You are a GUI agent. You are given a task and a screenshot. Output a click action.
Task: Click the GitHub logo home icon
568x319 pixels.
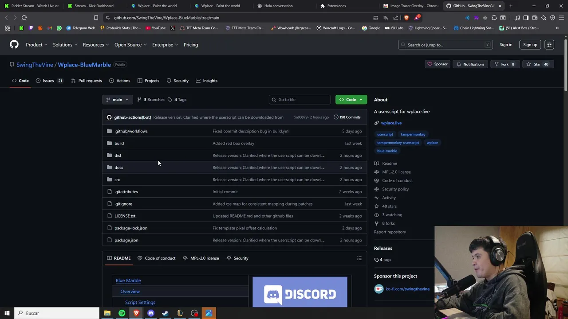click(x=14, y=44)
